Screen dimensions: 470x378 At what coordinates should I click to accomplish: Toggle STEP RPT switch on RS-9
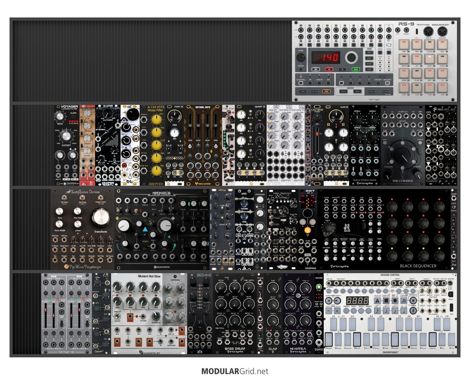[378, 83]
